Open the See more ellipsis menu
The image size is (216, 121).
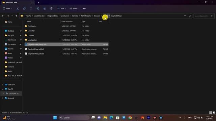click(84, 8)
